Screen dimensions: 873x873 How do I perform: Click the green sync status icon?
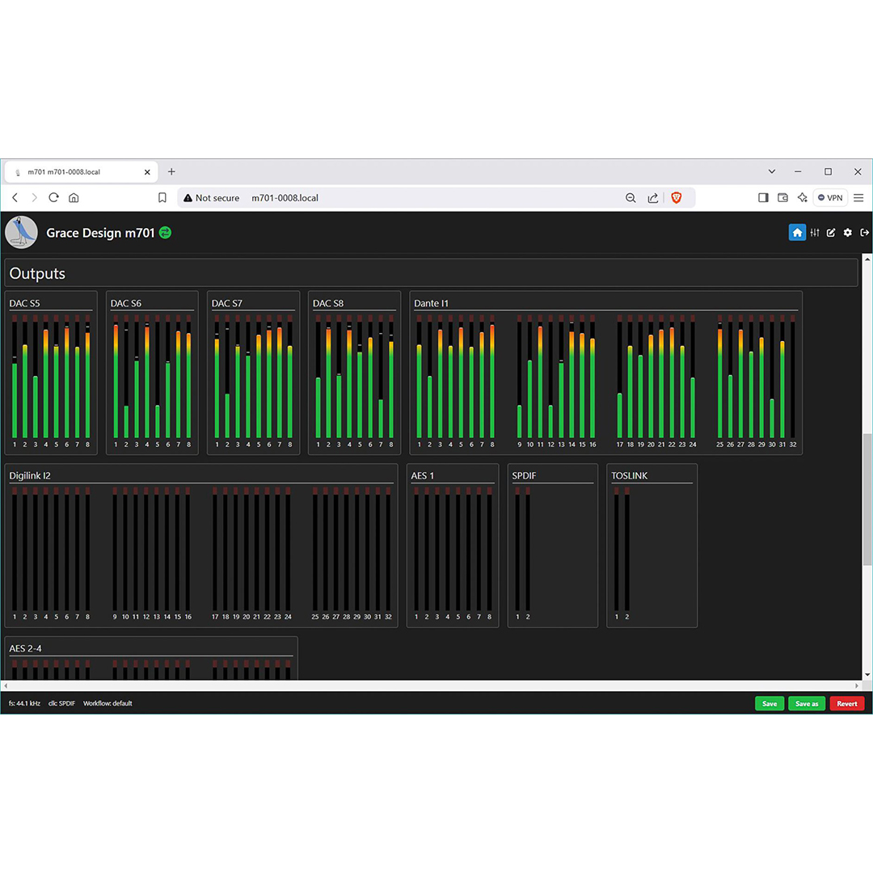(x=165, y=233)
